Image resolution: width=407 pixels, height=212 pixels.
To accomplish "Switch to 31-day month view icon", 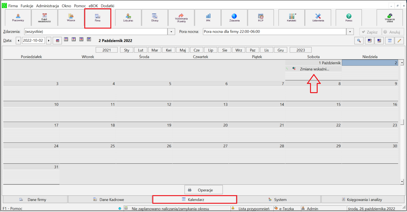I will click(x=81, y=39).
